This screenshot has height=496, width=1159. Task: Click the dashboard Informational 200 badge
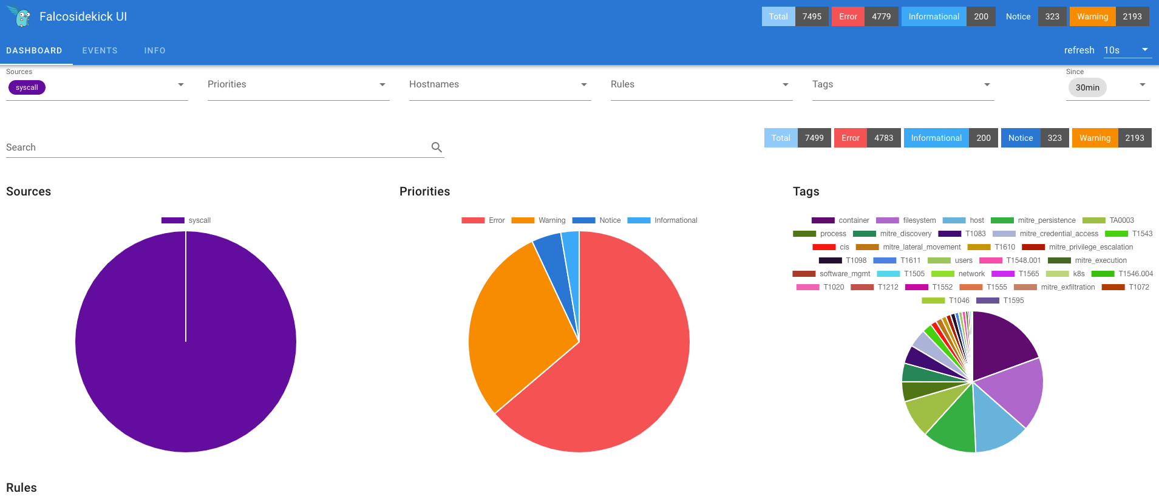pos(951,138)
